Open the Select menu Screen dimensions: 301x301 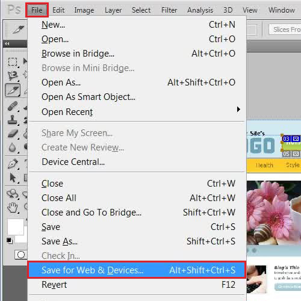click(141, 10)
